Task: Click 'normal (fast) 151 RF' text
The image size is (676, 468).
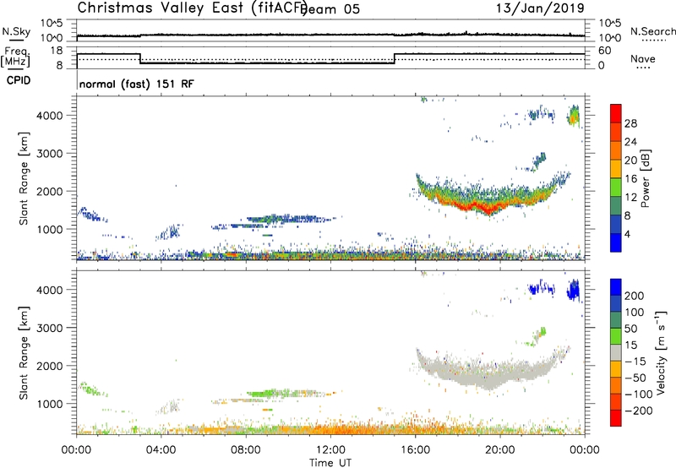Action: click(137, 84)
